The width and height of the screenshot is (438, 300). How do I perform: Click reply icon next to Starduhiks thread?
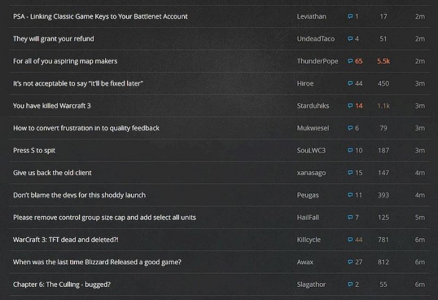[x=350, y=106]
